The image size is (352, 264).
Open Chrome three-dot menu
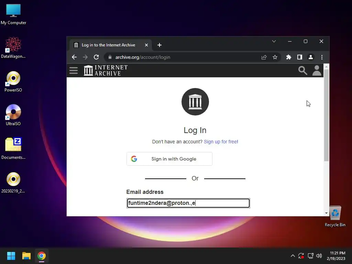322,57
